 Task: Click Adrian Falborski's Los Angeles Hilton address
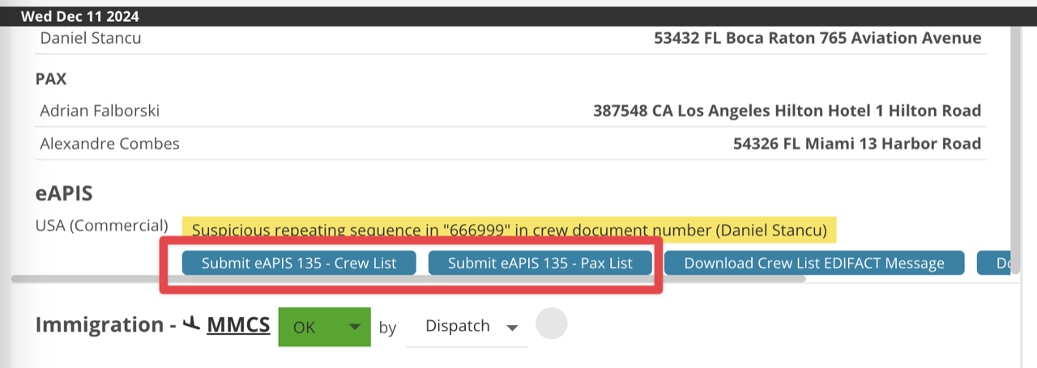tap(787, 110)
